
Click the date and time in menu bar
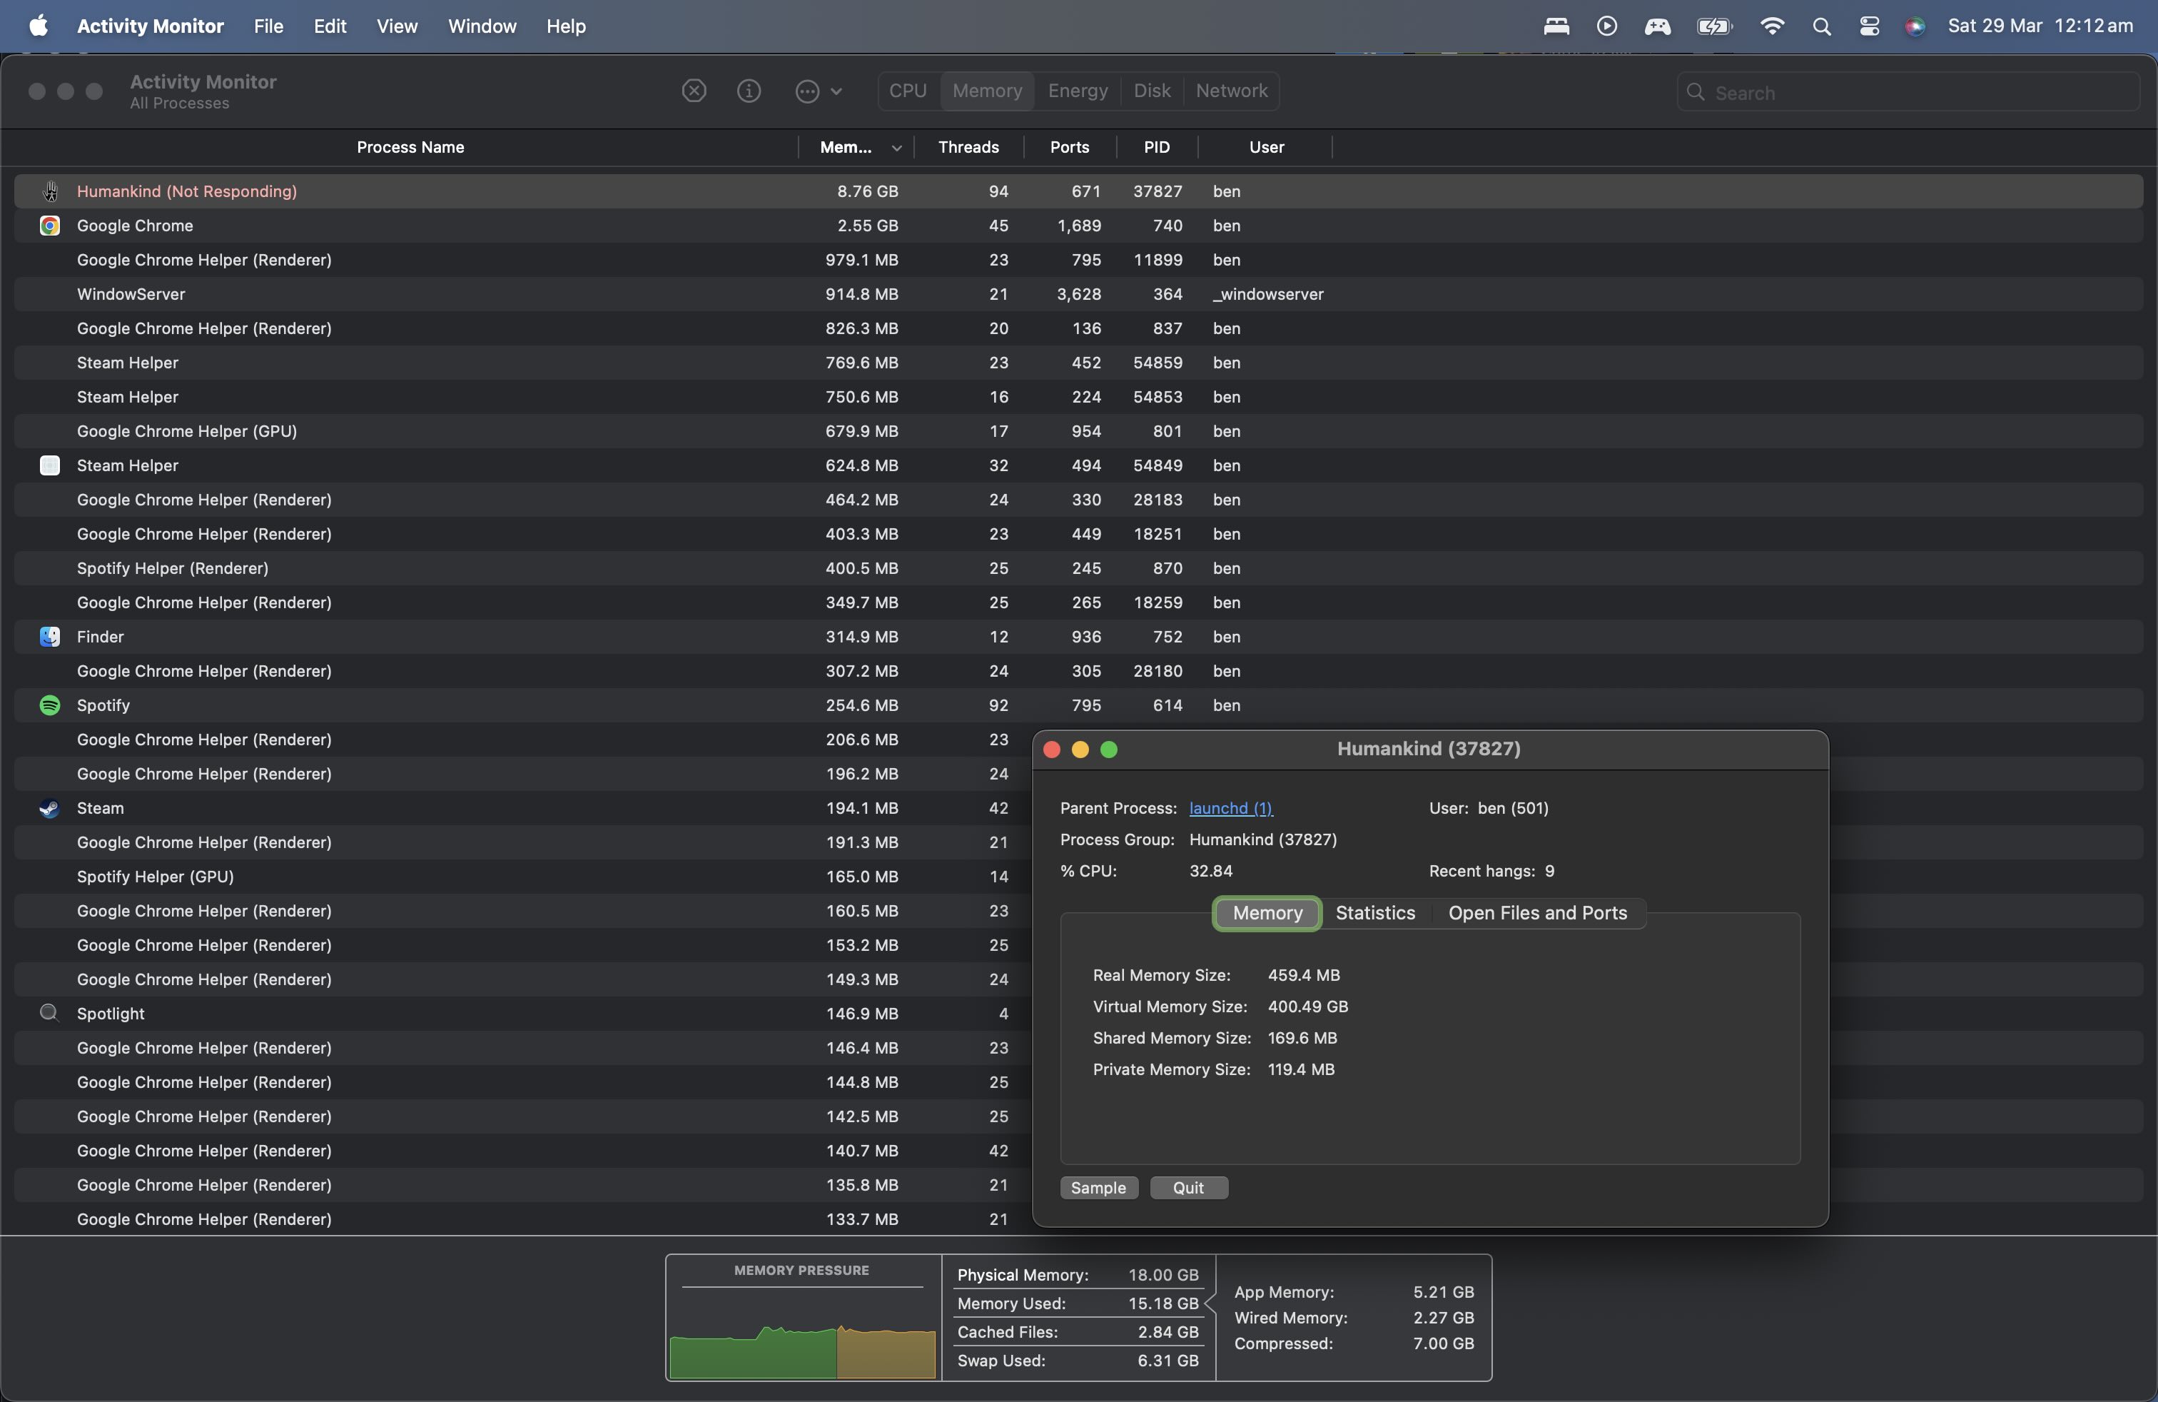point(2040,26)
